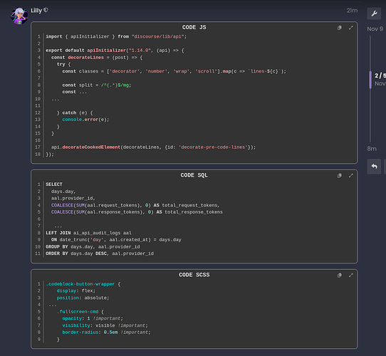
Task: Expand the CODE SCSS block fullscreen
Action: [351, 276]
